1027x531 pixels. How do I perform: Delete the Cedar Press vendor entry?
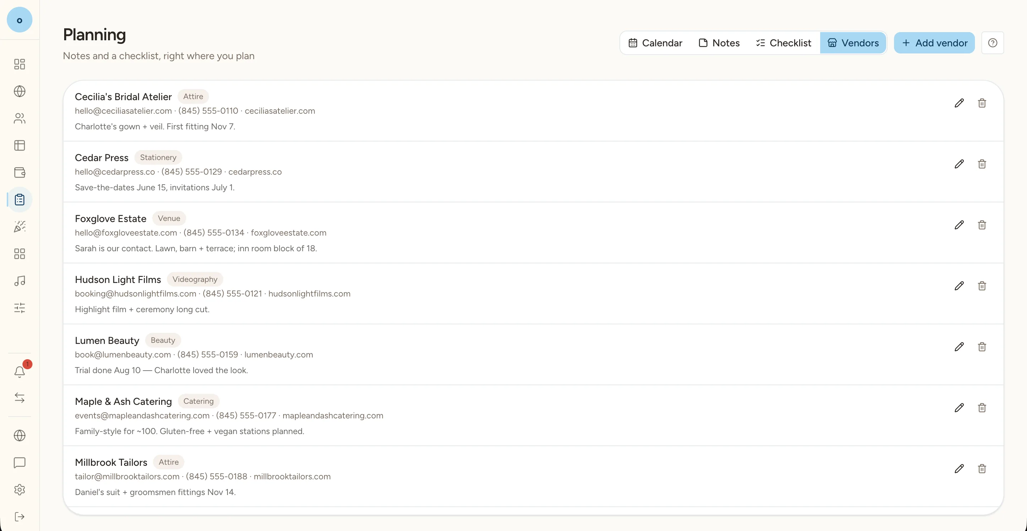pyautogui.click(x=982, y=164)
